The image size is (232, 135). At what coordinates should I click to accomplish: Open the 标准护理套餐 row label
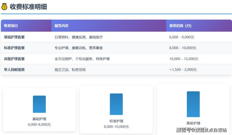point(14,48)
